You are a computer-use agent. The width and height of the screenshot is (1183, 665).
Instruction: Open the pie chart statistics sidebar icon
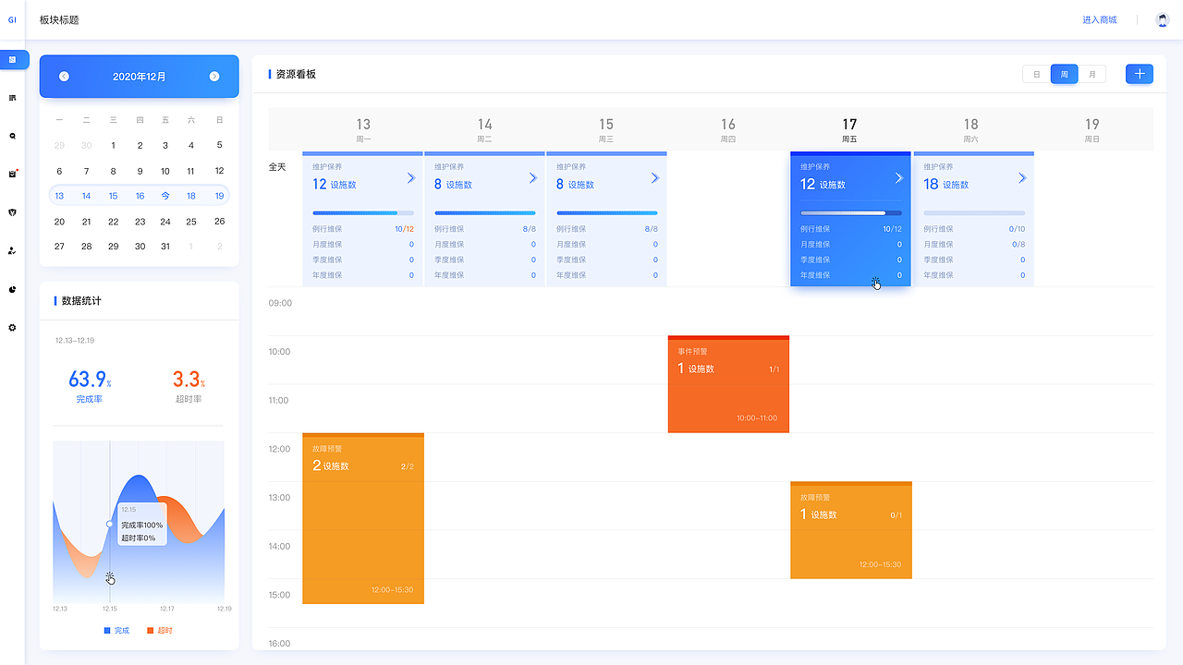pos(12,289)
